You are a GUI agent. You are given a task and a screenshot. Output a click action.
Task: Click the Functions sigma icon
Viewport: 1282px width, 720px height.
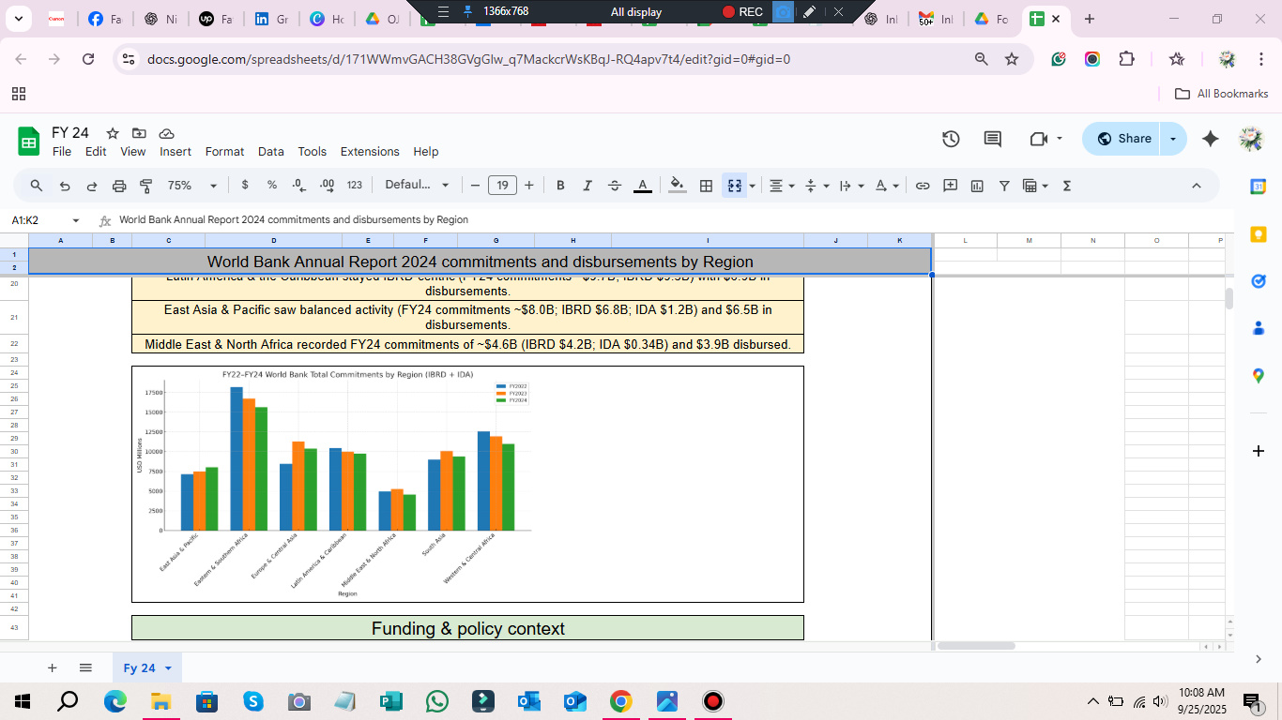pyautogui.click(x=1066, y=186)
